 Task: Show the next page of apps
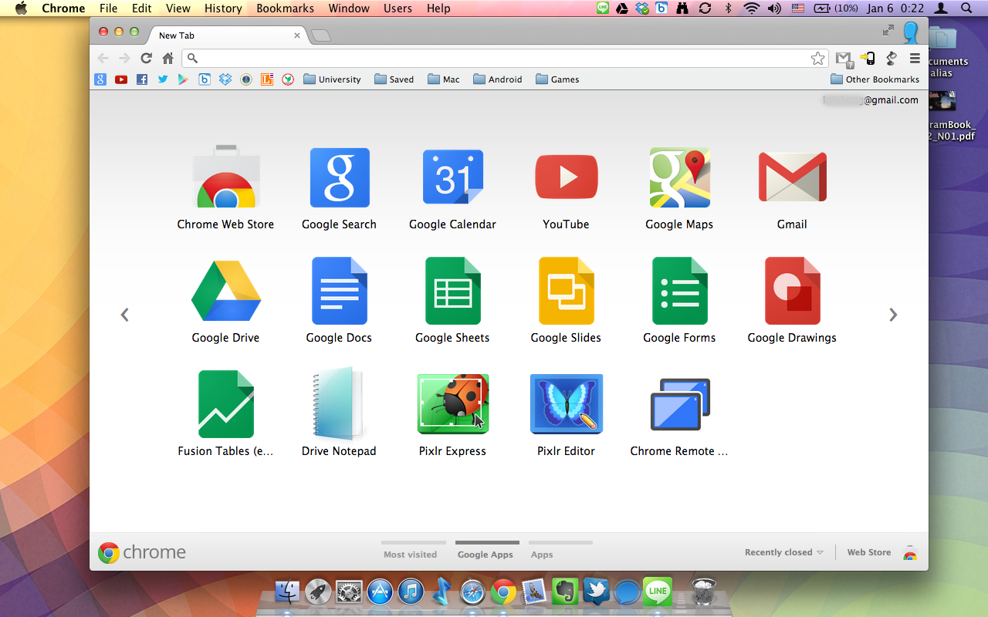(893, 315)
